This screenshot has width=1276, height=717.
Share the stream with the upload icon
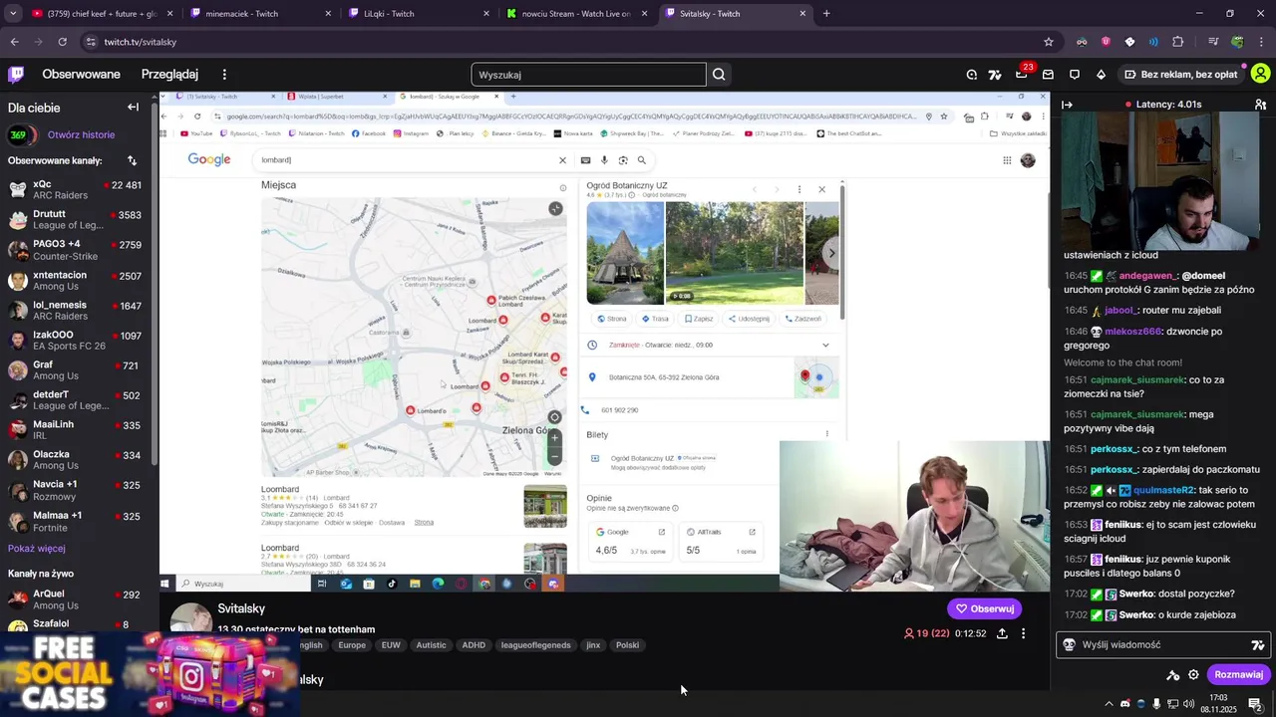pyautogui.click(x=1002, y=633)
